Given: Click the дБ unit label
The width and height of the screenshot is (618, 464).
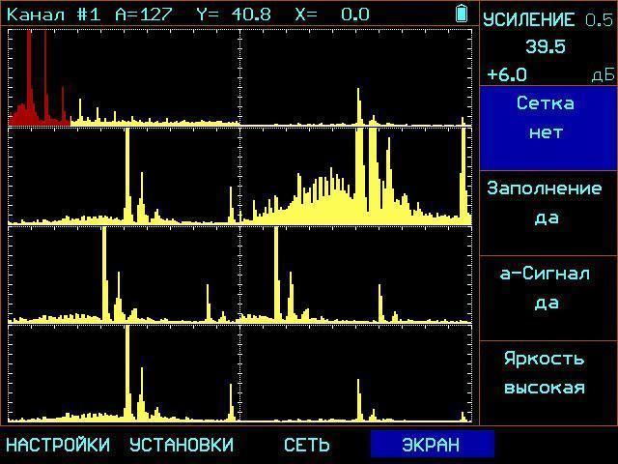Looking at the screenshot, I should [602, 76].
